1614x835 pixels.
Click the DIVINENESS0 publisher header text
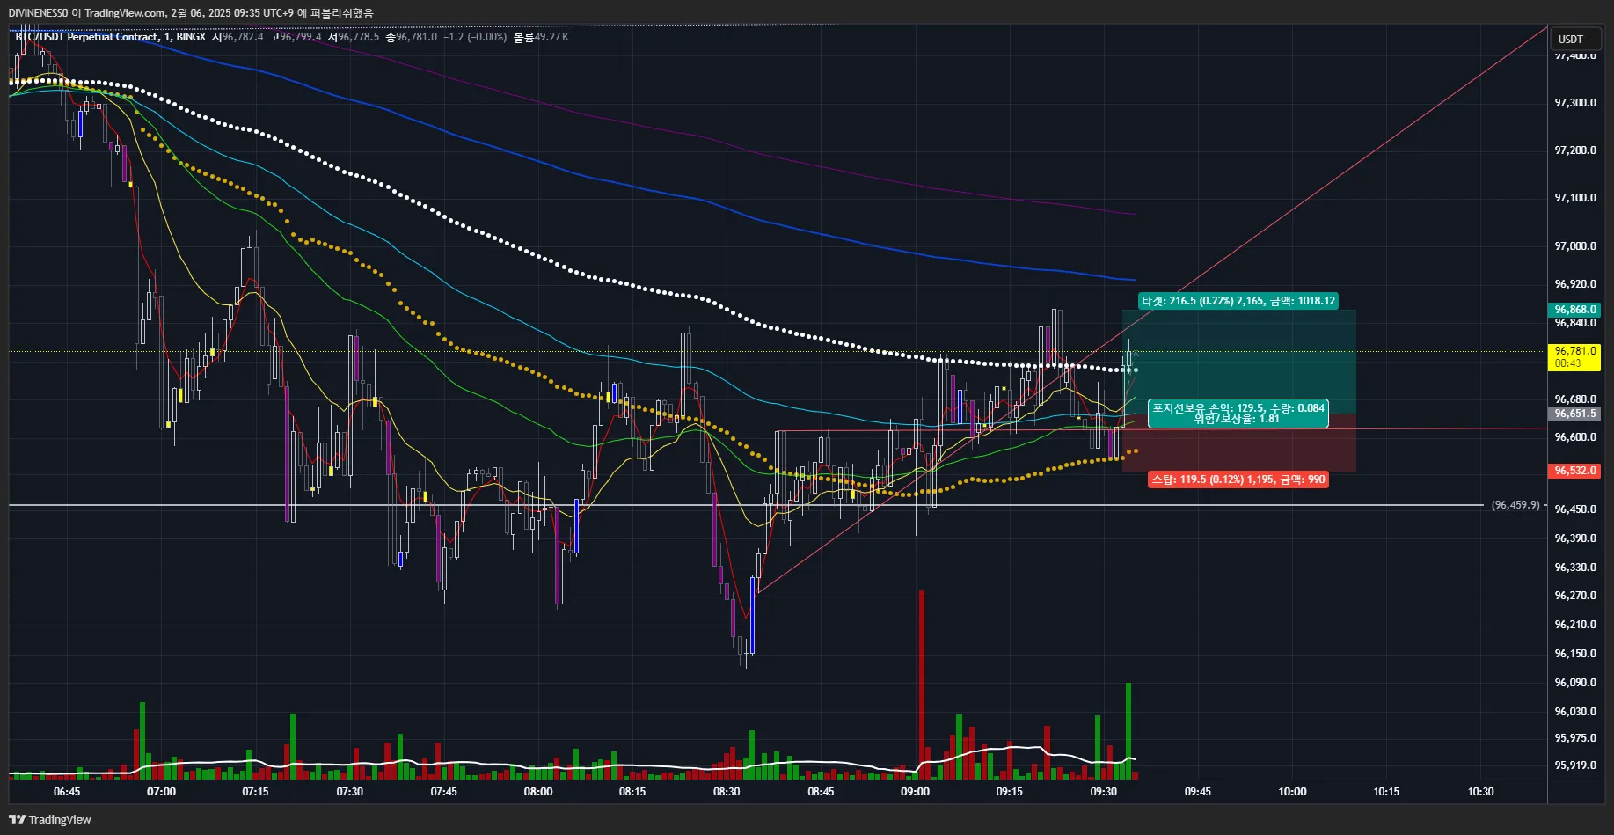[x=38, y=13]
